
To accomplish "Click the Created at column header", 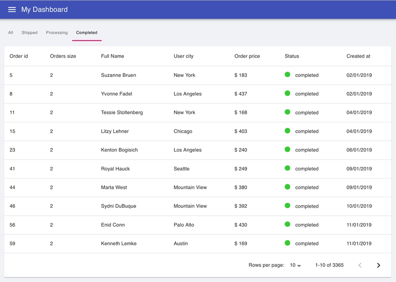I will pos(358,56).
